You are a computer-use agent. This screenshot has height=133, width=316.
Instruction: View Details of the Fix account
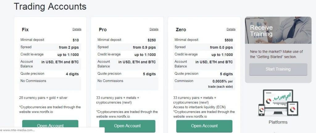[x=77, y=29]
